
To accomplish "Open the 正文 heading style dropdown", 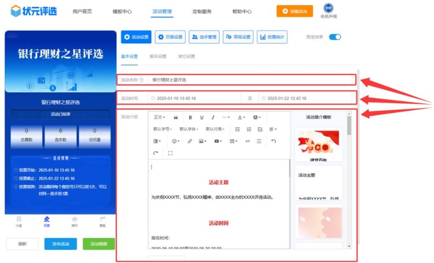I will [159, 117].
